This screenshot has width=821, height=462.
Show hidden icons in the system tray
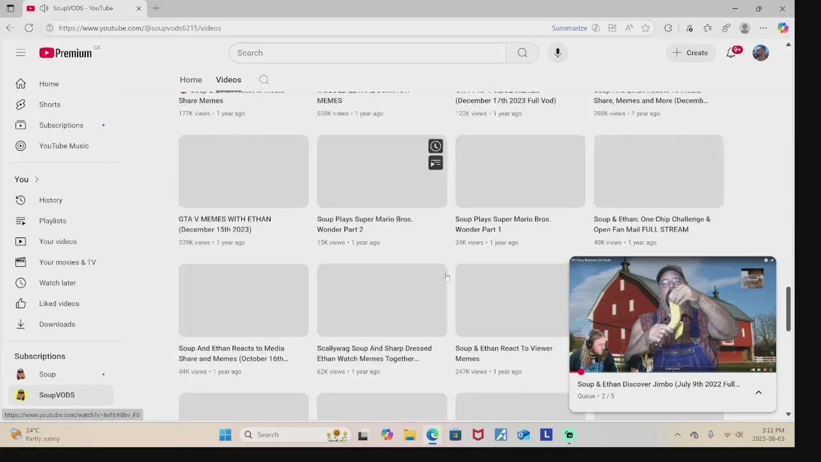[677, 435]
